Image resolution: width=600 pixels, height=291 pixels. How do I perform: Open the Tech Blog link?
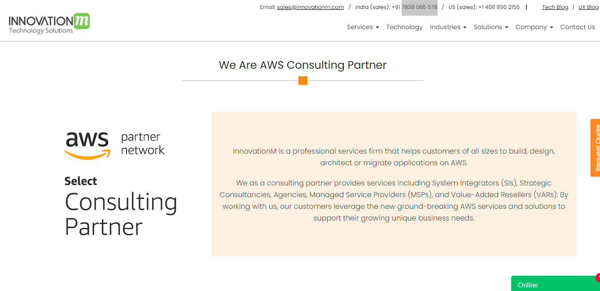pyautogui.click(x=555, y=7)
